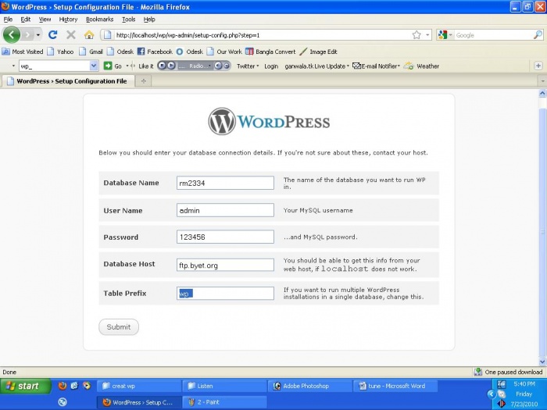Open the Yahoo bookmark
The height and width of the screenshot is (410, 547).
[x=60, y=52]
